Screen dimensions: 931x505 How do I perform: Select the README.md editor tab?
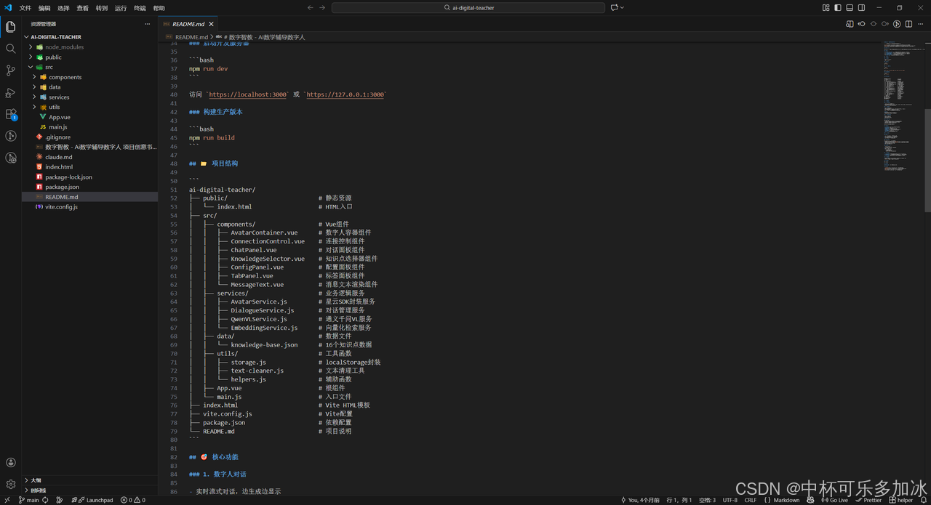pos(188,24)
